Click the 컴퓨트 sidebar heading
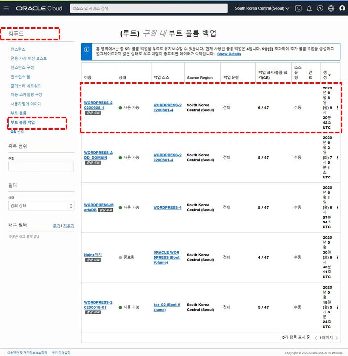Image resolution: width=348 pixels, height=356 pixels. [16, 34]
